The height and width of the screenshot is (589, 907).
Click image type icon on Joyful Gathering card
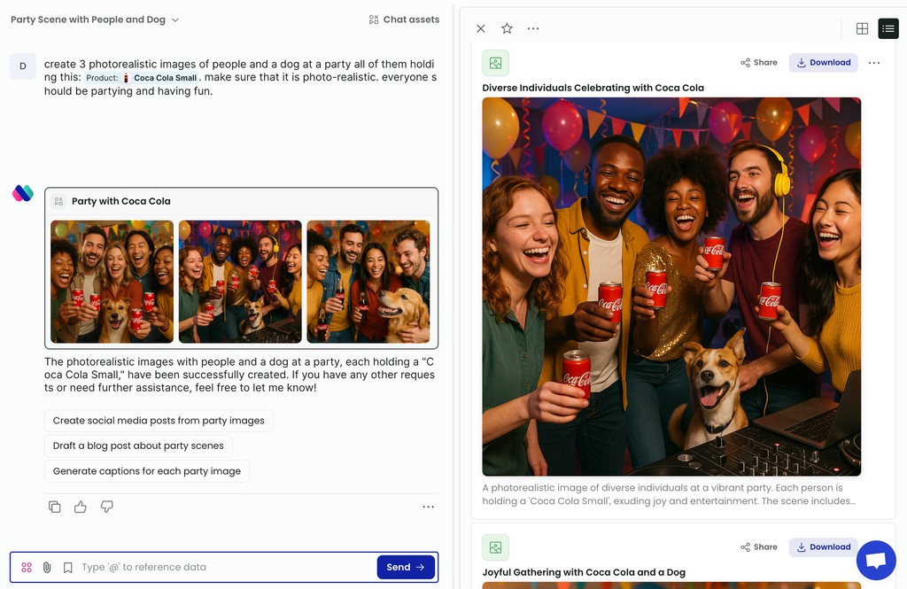click(x=496, y=547)
